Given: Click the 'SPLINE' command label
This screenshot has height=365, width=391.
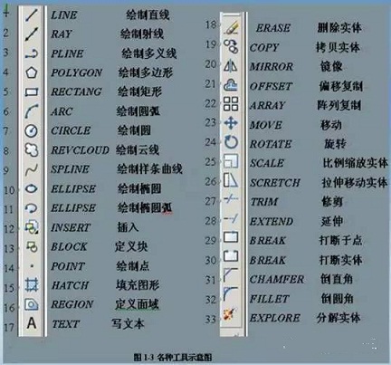Looking at the screenshot, I should tap(70, 169).
